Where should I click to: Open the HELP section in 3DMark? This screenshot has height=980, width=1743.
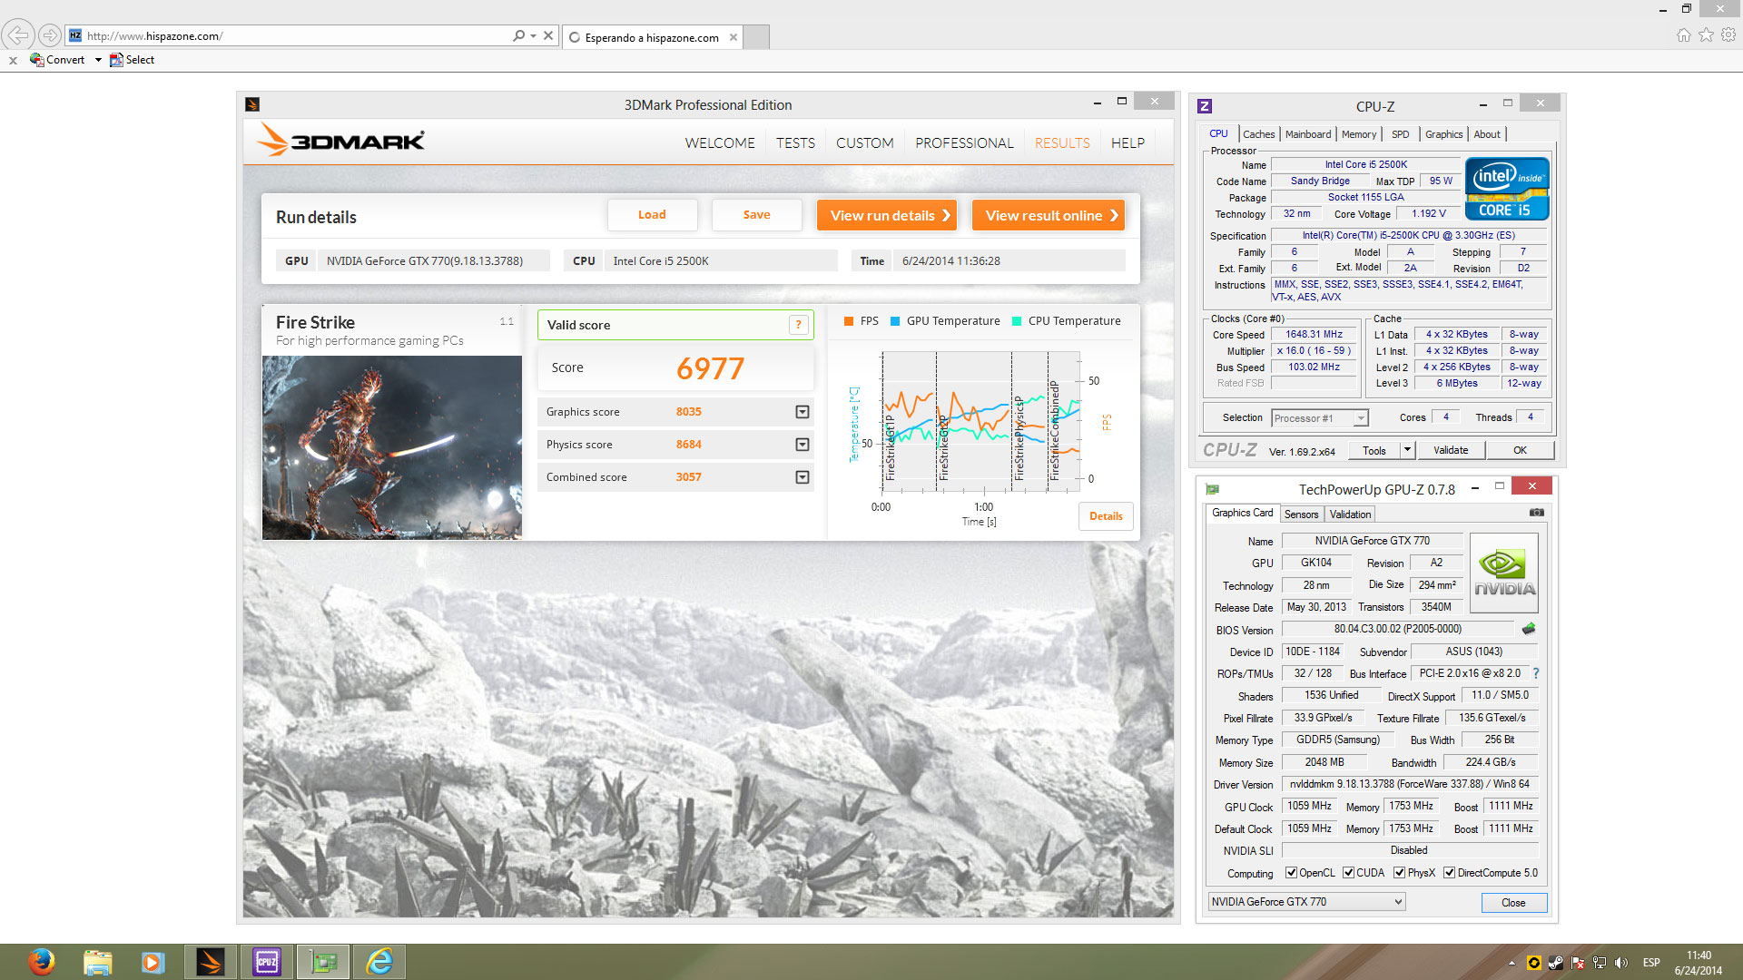click(1128, 142)
